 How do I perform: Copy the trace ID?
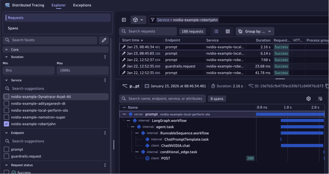pos(327,86)
